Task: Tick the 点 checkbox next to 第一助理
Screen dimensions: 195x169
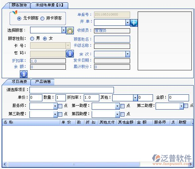Action: pyautogui.click(x=122, y=106)
